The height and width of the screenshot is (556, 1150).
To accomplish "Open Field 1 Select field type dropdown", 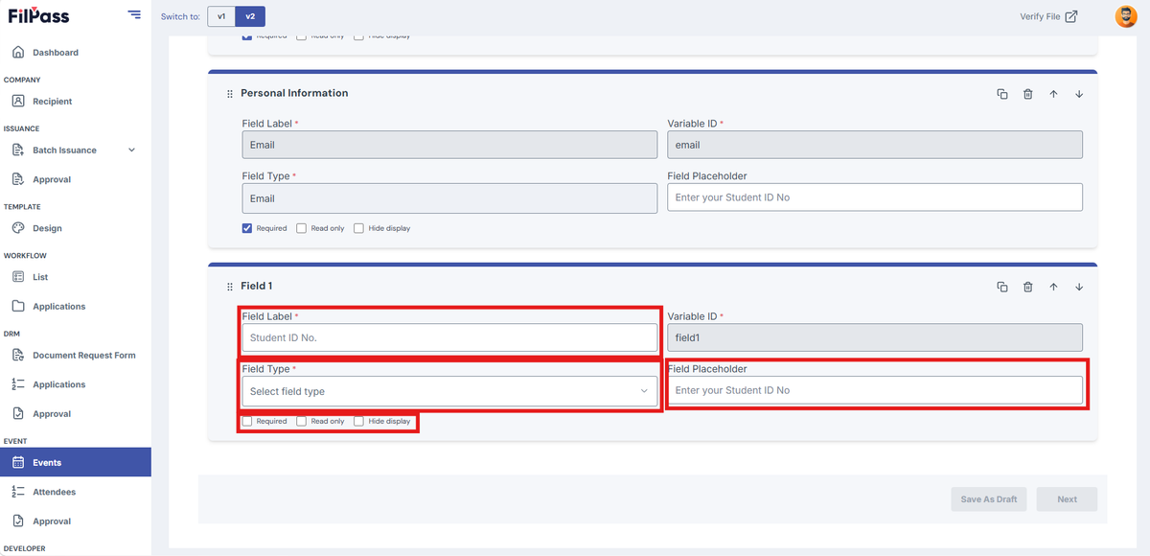I will click(x=449, y=391).
